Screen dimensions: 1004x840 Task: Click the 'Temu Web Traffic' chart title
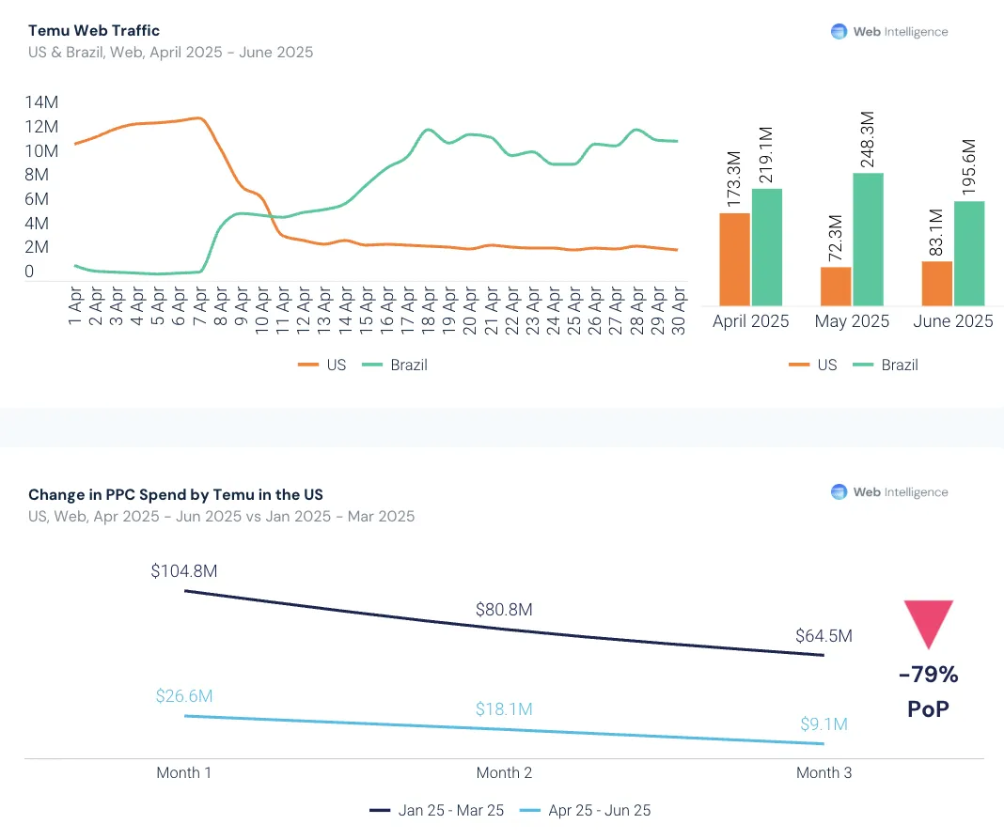coord(94,31)
